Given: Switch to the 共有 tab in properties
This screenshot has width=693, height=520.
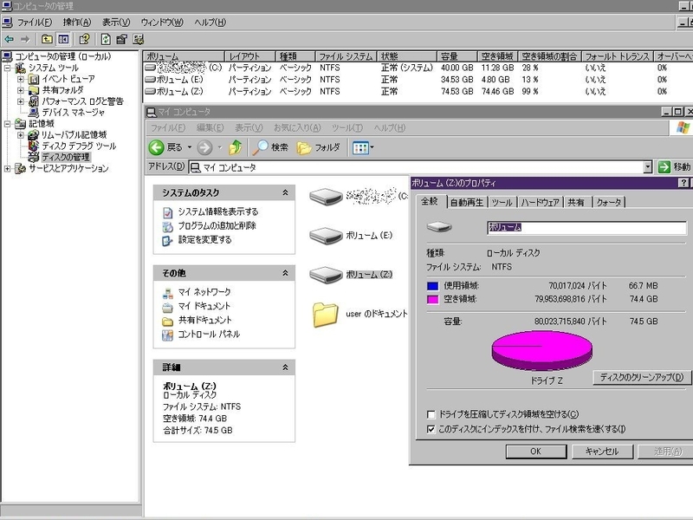Looking at the screenshot, I should [576, 203].
